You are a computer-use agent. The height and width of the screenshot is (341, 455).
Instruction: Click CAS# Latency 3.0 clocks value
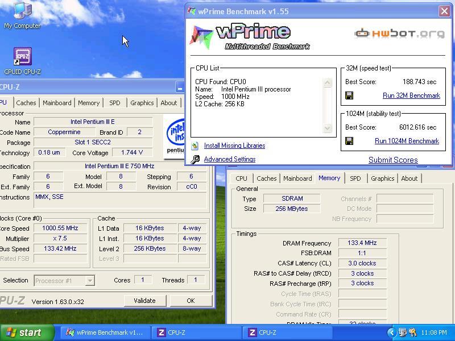tap(362, 263)
